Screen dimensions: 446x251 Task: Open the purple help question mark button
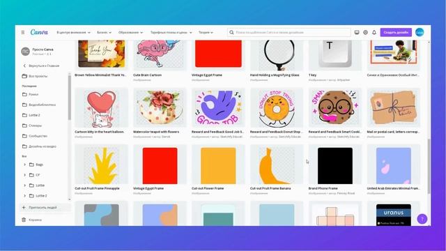(x=422, y=219)
